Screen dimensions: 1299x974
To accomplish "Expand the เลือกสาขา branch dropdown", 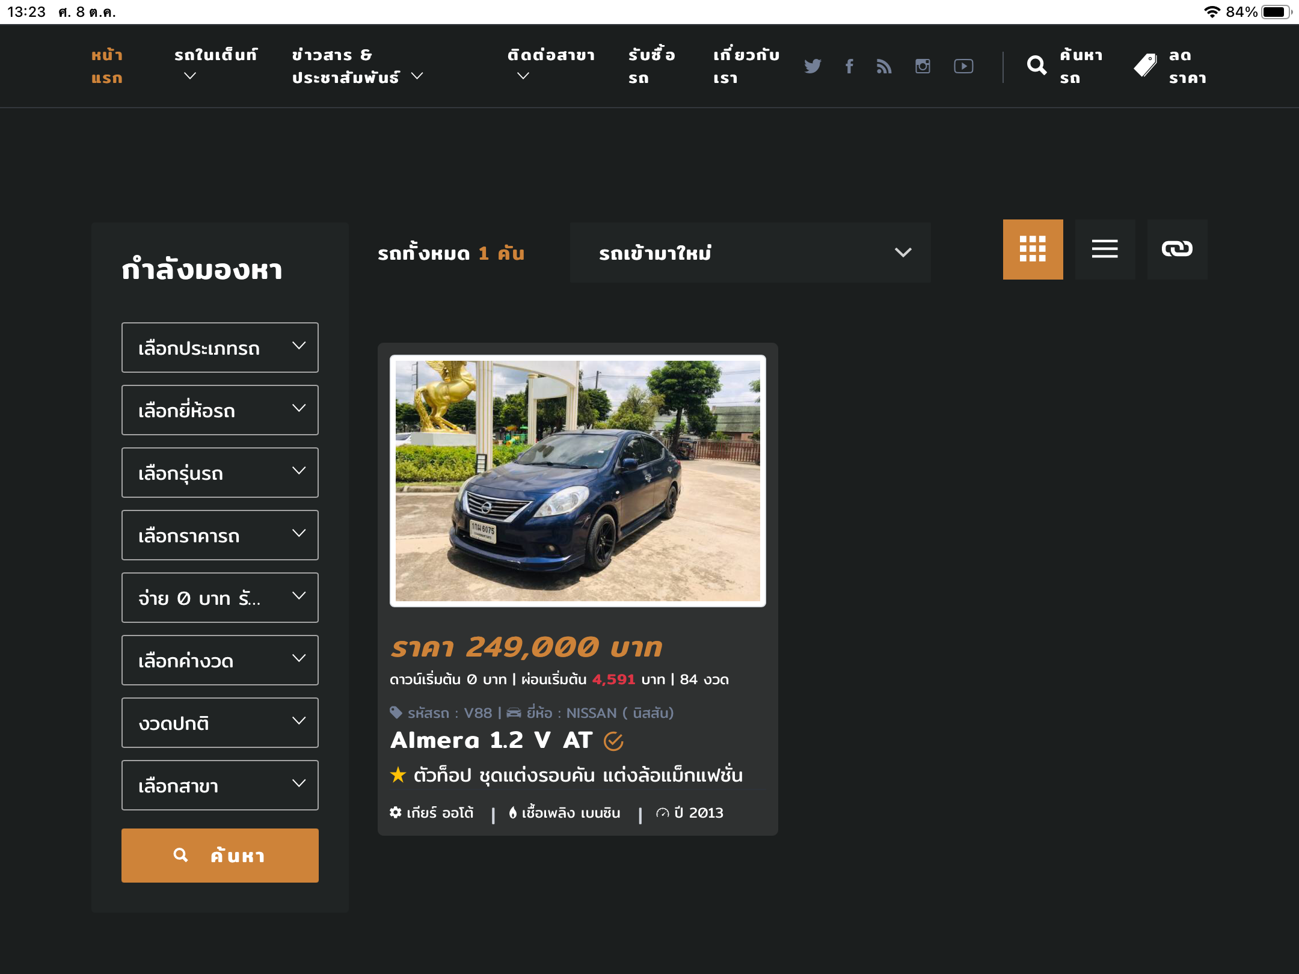I will point(220,785).
